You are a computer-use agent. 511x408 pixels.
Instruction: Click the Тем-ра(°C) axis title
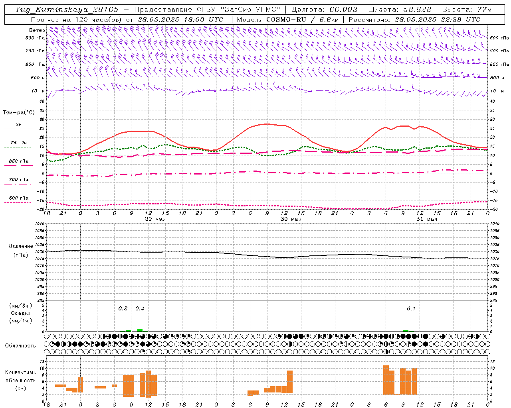[x=19, y=113]
